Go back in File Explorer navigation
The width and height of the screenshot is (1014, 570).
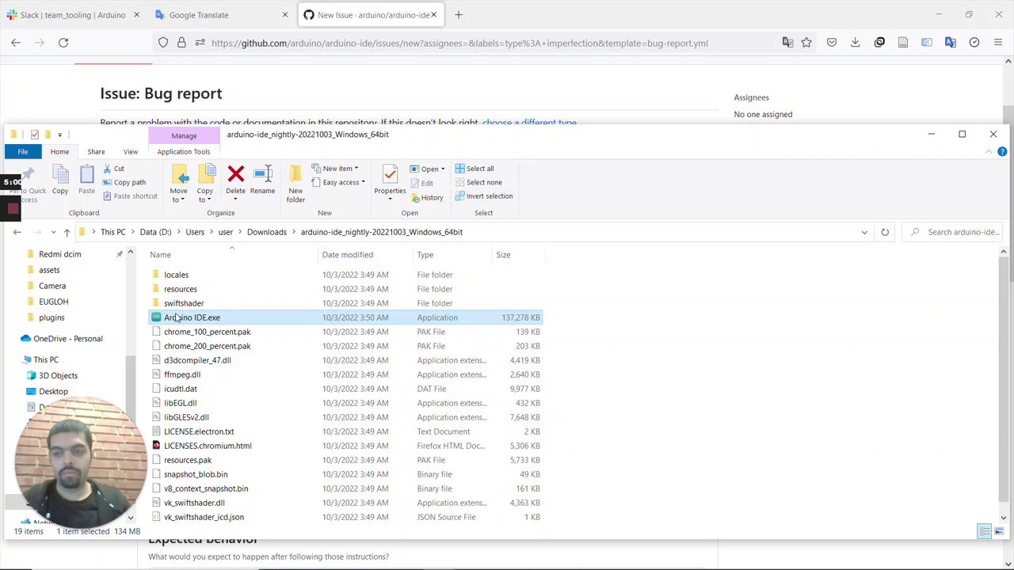[17, 232]
